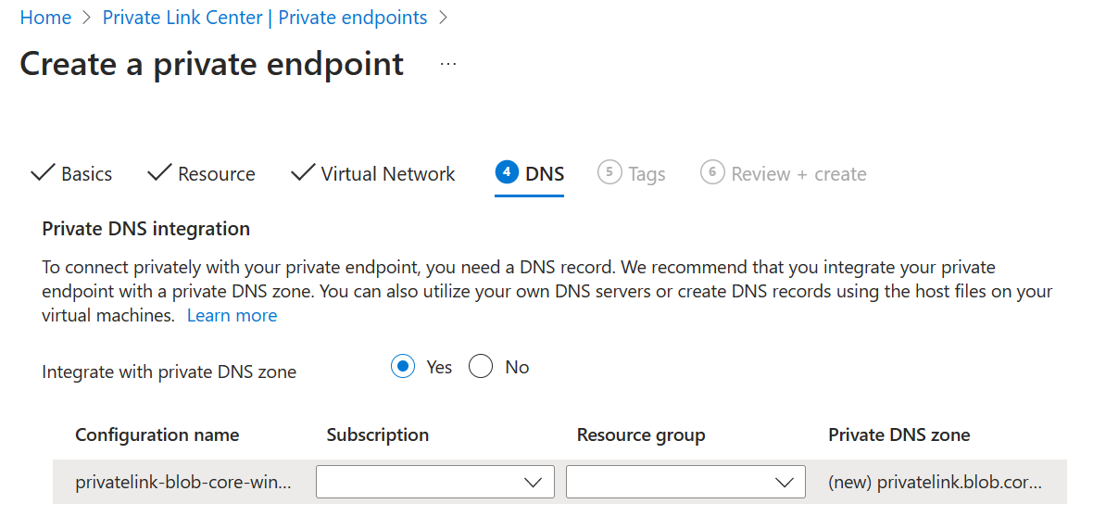The width and height of the screenshot is (1093, 529).
Task: Open the Subscription dropdown
Action: 435,482
